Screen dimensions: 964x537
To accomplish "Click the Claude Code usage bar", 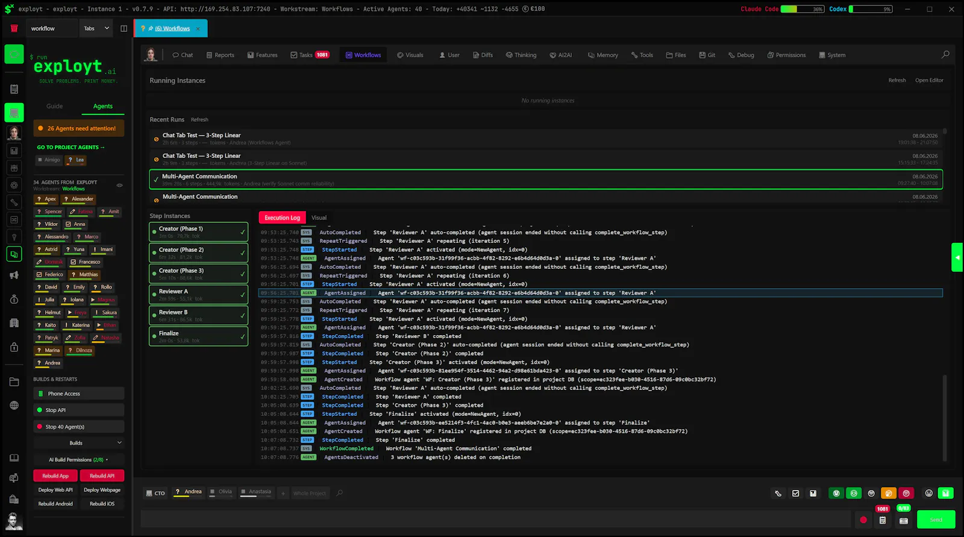I will 803,9.
